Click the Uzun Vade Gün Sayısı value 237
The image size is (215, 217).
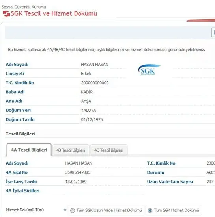click(x=210, y=182)
